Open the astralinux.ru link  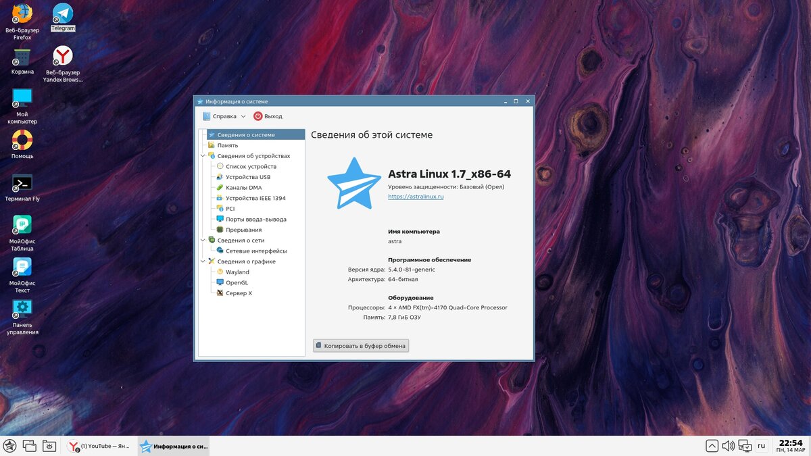click(x=416, y=197)
